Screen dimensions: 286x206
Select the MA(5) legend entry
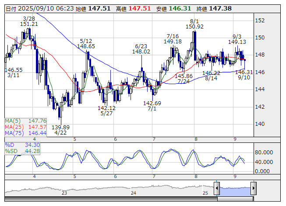26,121
